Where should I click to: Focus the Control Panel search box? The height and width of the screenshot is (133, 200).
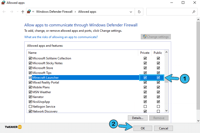(172, 12)
